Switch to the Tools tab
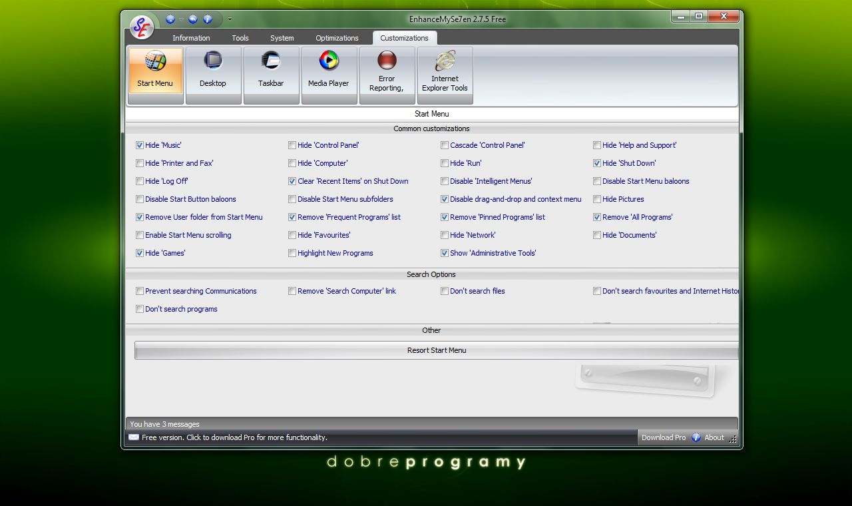The image size is (852, 506). (x=240, y=38)
